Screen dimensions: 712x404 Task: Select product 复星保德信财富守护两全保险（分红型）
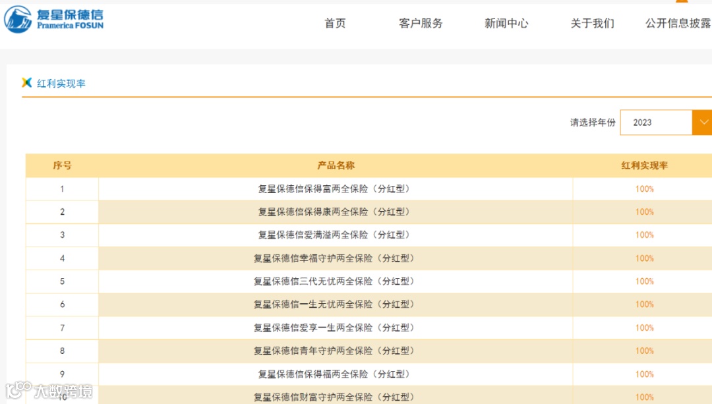pos(336,397)
